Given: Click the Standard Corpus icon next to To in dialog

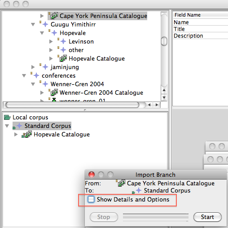Looking at the screenshot, I should [139, 190].
